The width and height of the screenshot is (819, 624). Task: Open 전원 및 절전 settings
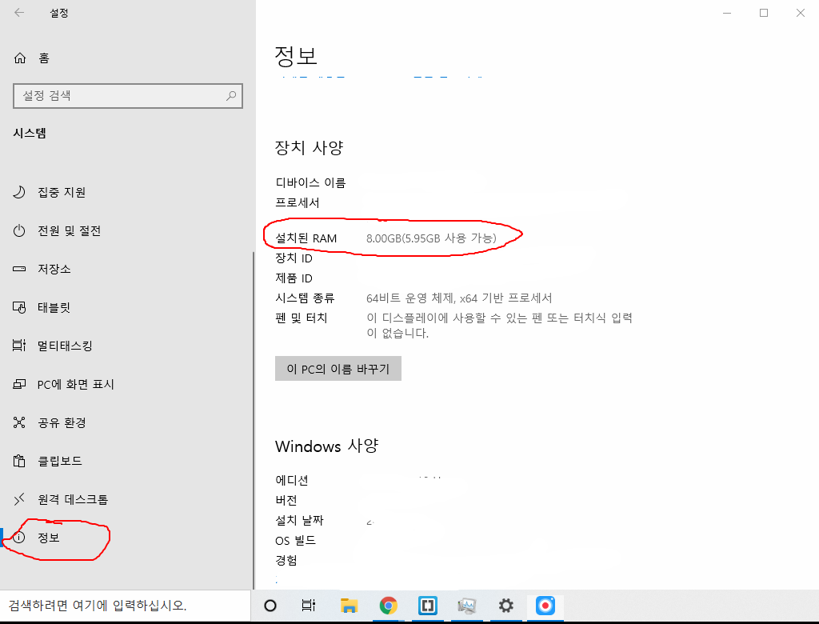[x=69, y=230]
